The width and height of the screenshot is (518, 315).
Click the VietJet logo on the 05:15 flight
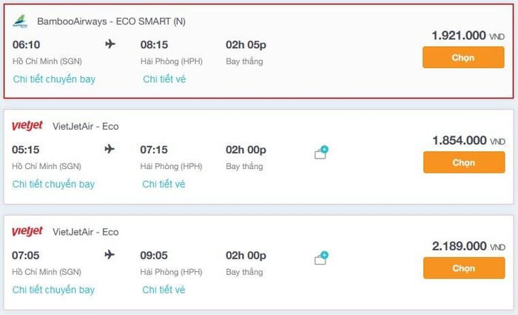[x=27, y=126]
